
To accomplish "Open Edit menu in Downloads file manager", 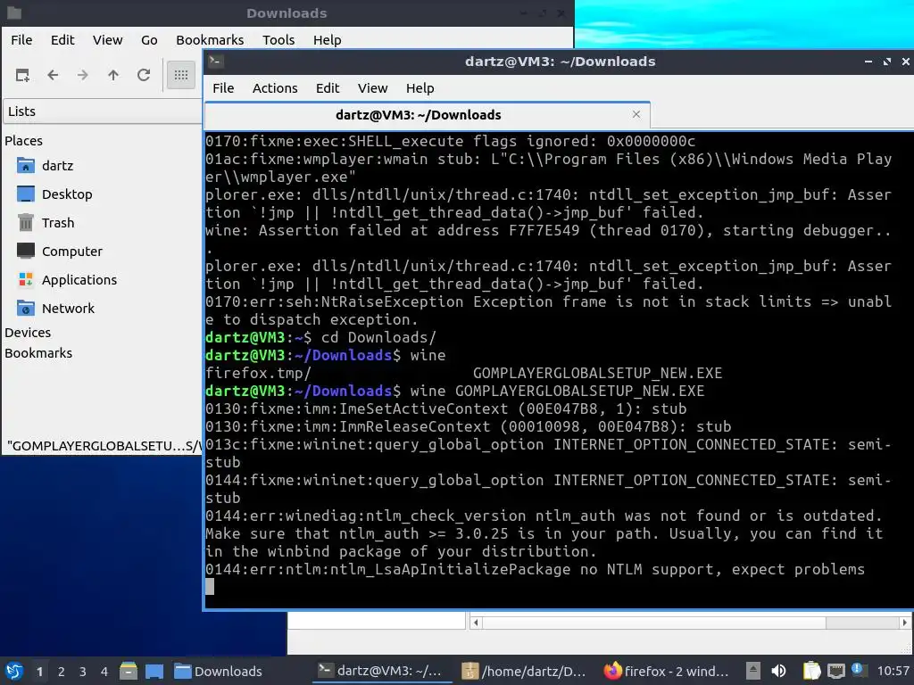I will 62,39.
